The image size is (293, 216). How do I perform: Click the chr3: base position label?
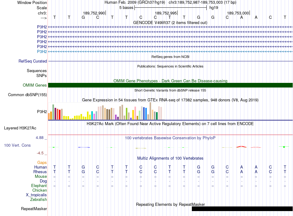coord(42,13)
